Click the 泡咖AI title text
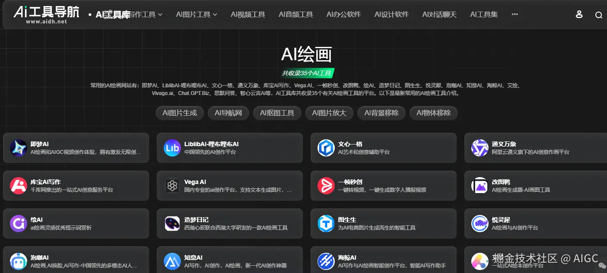The height and width of the screenshot is (273, 607). click(40, 258)
